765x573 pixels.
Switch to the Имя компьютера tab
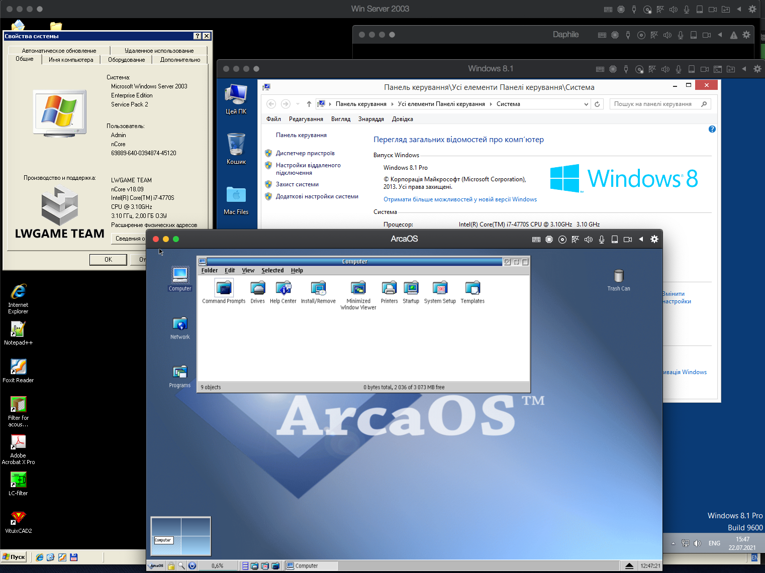71,60
